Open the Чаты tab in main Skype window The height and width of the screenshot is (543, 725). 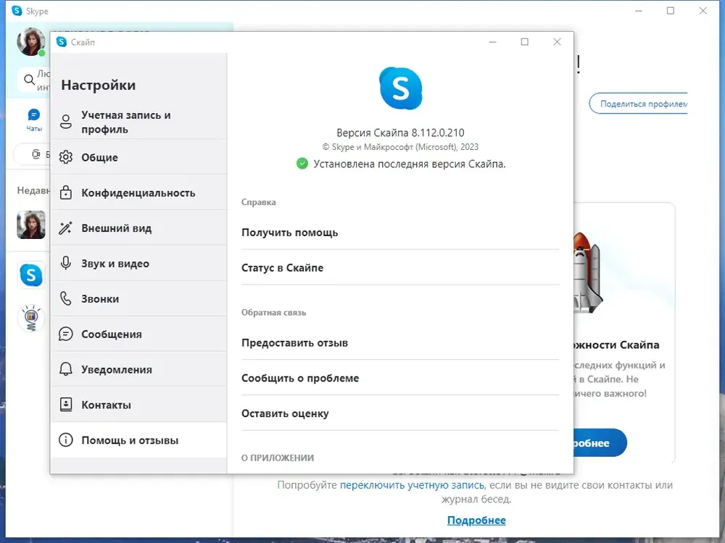coord(34,120)
